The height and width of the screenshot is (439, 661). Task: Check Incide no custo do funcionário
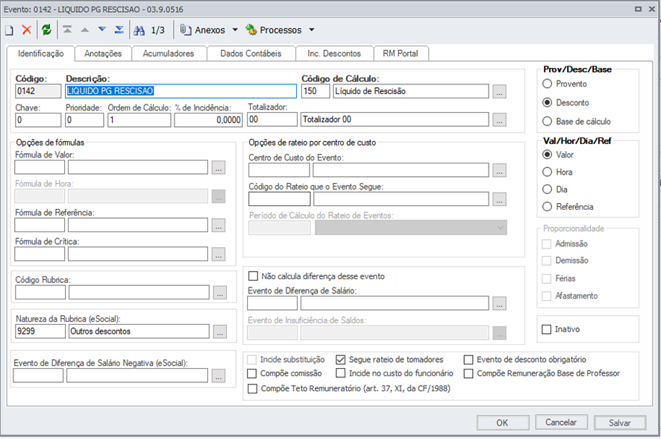tap(341, 373)
